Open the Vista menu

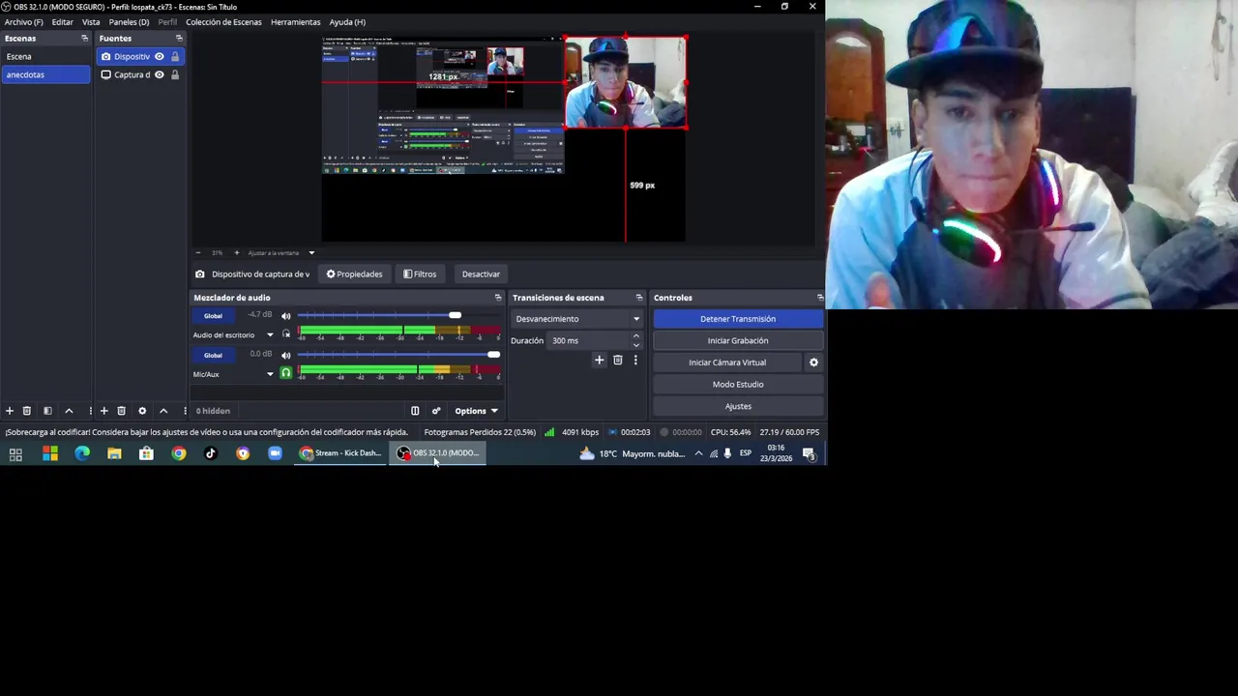pos(91,22)
